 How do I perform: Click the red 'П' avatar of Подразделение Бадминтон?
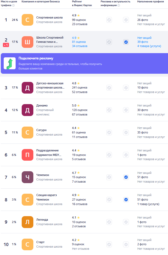pyautogui.click(x=28, y=155)
